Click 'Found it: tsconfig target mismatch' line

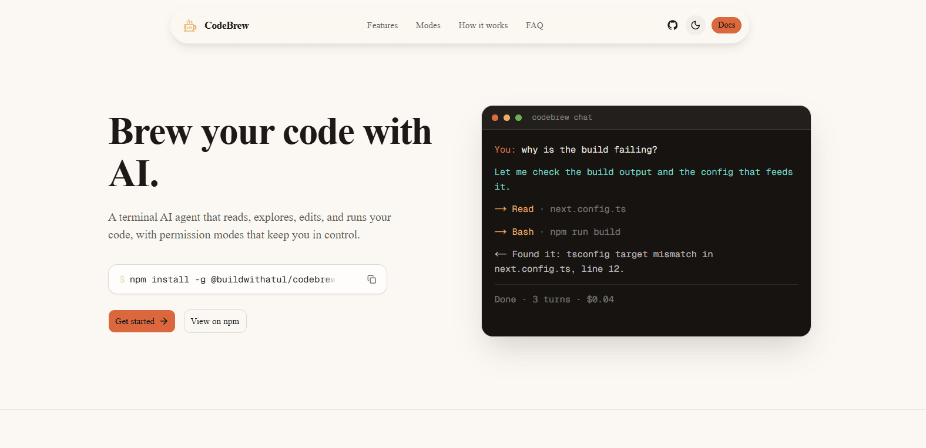pyautogui.click(x=604, y=261)
